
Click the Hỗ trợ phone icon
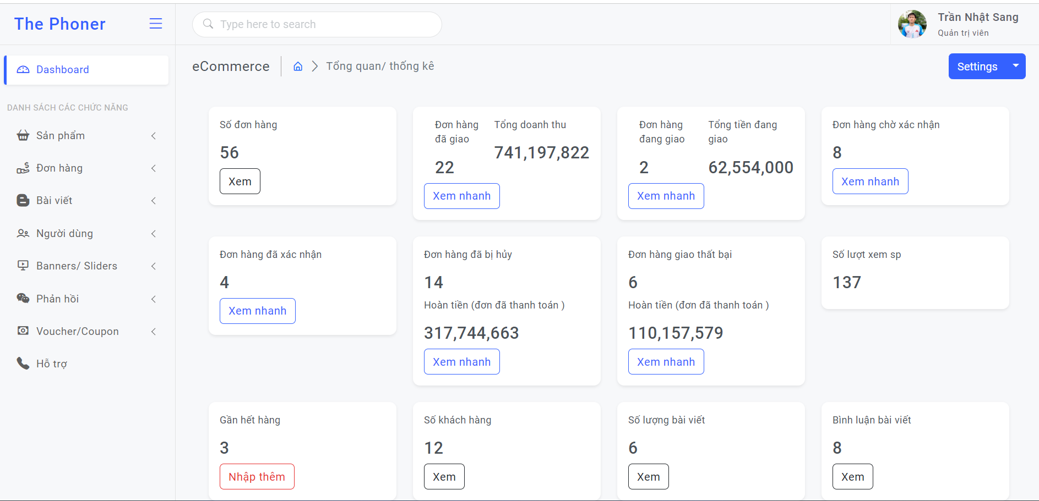point(23,364)
